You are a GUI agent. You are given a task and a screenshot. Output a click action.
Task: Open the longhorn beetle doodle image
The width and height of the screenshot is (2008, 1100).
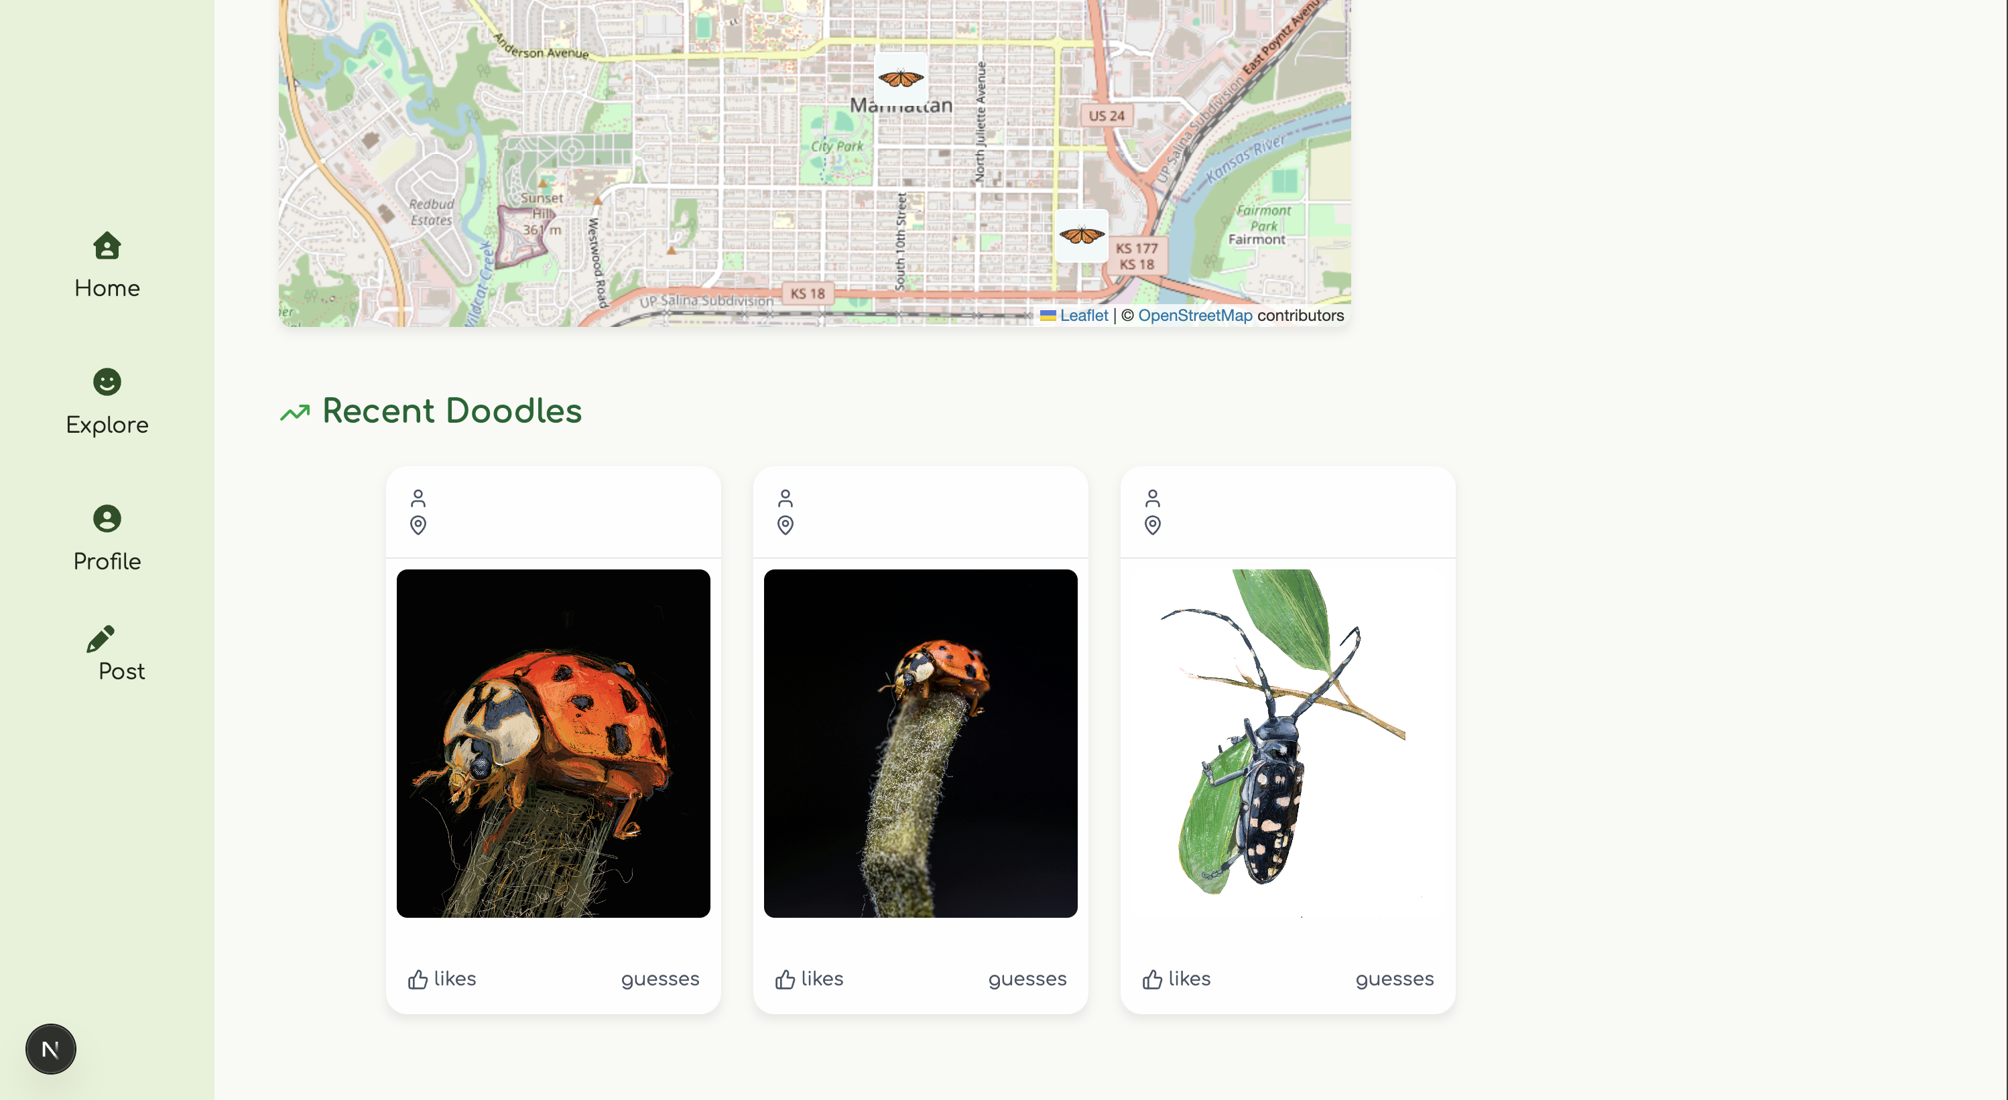point(1288,743)
